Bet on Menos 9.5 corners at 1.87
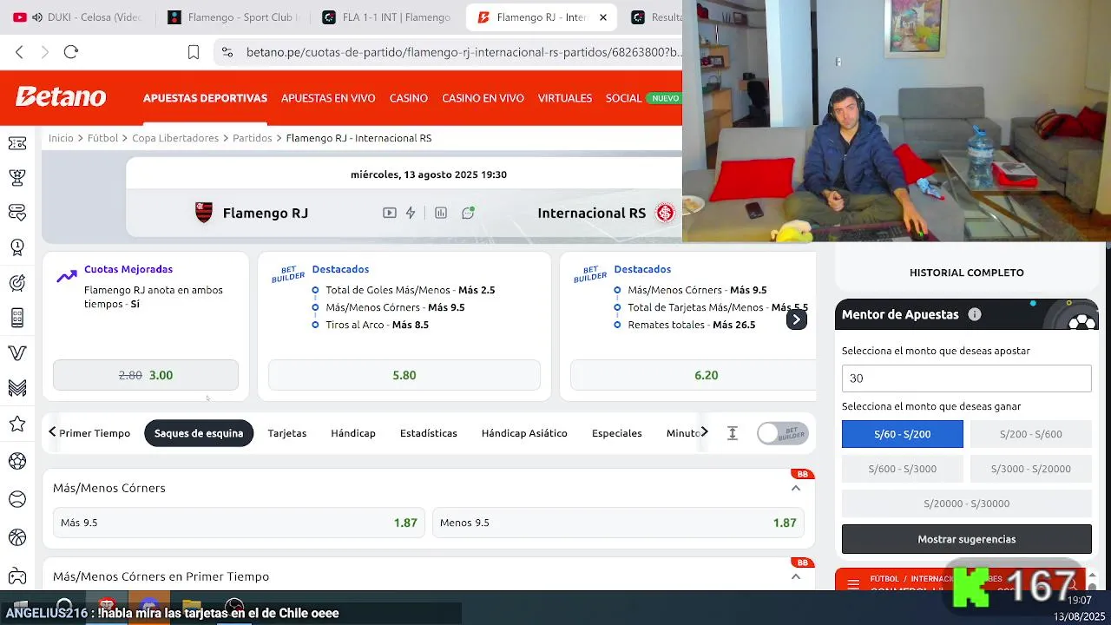1111x625 pixels. [618, 523]
